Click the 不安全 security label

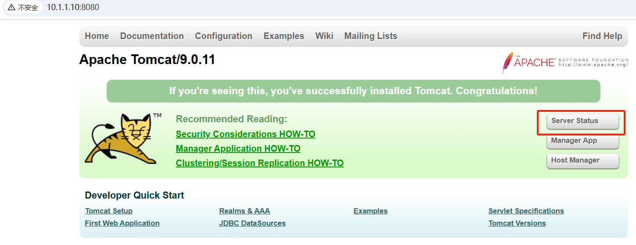pos(28,8)
